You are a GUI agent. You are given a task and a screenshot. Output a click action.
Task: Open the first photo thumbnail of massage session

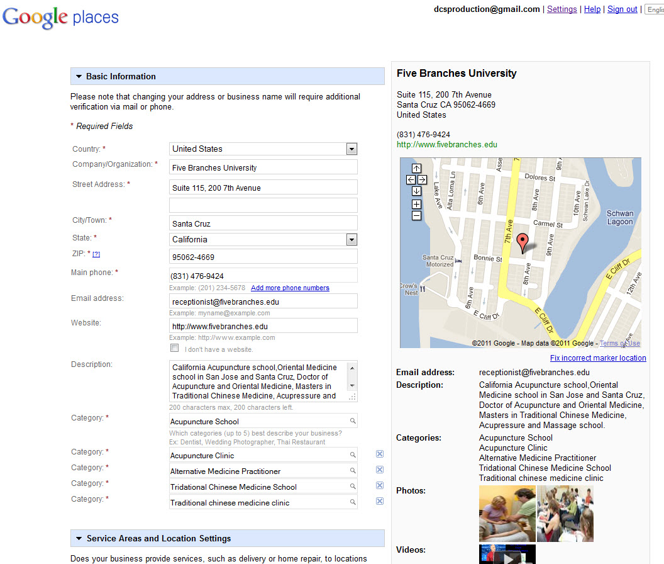pyautogui.click(x=507, y=514)
